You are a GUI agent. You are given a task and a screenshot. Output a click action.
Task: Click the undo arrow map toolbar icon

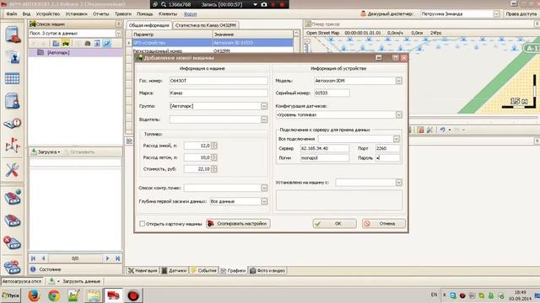click(x=442, y=130)
